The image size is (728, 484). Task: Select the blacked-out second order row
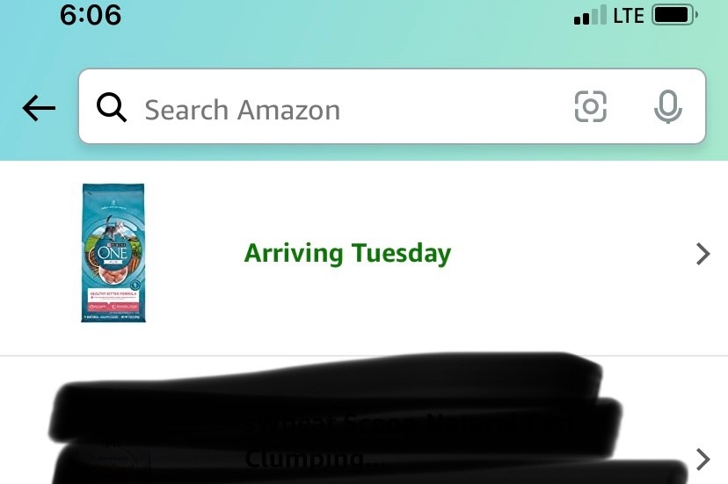364,421
